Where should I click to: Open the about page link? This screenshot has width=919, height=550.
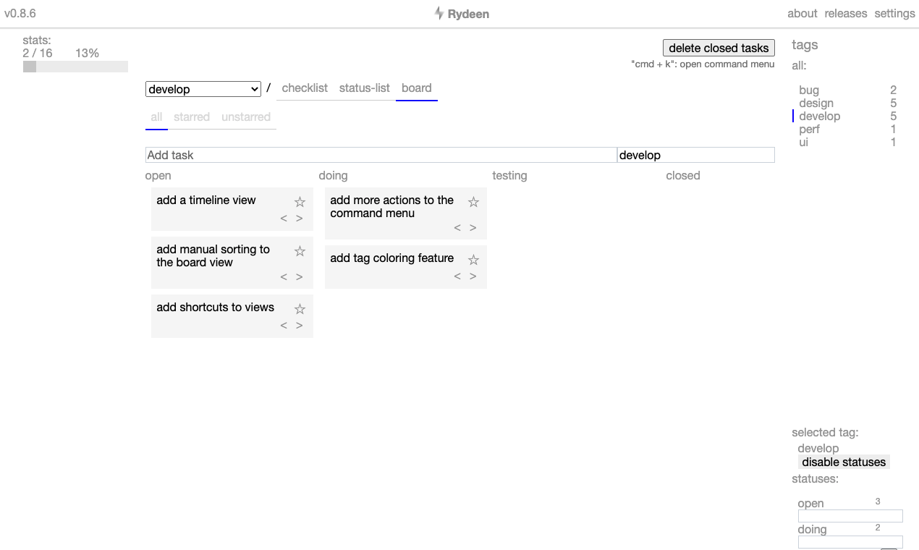[802, 13]
